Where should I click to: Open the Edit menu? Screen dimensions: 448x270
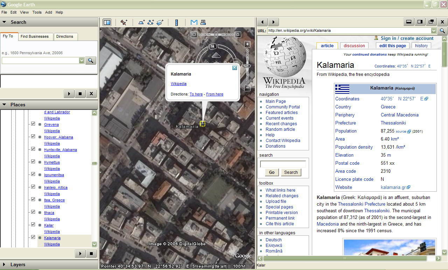[x=13, y=12]
